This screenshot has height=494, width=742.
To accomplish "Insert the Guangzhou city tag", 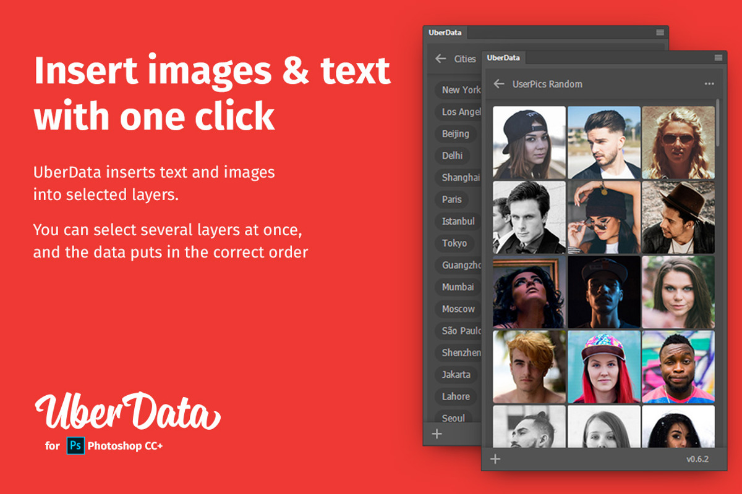I will click(458, 265).
